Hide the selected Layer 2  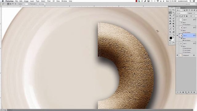[177, 35]
